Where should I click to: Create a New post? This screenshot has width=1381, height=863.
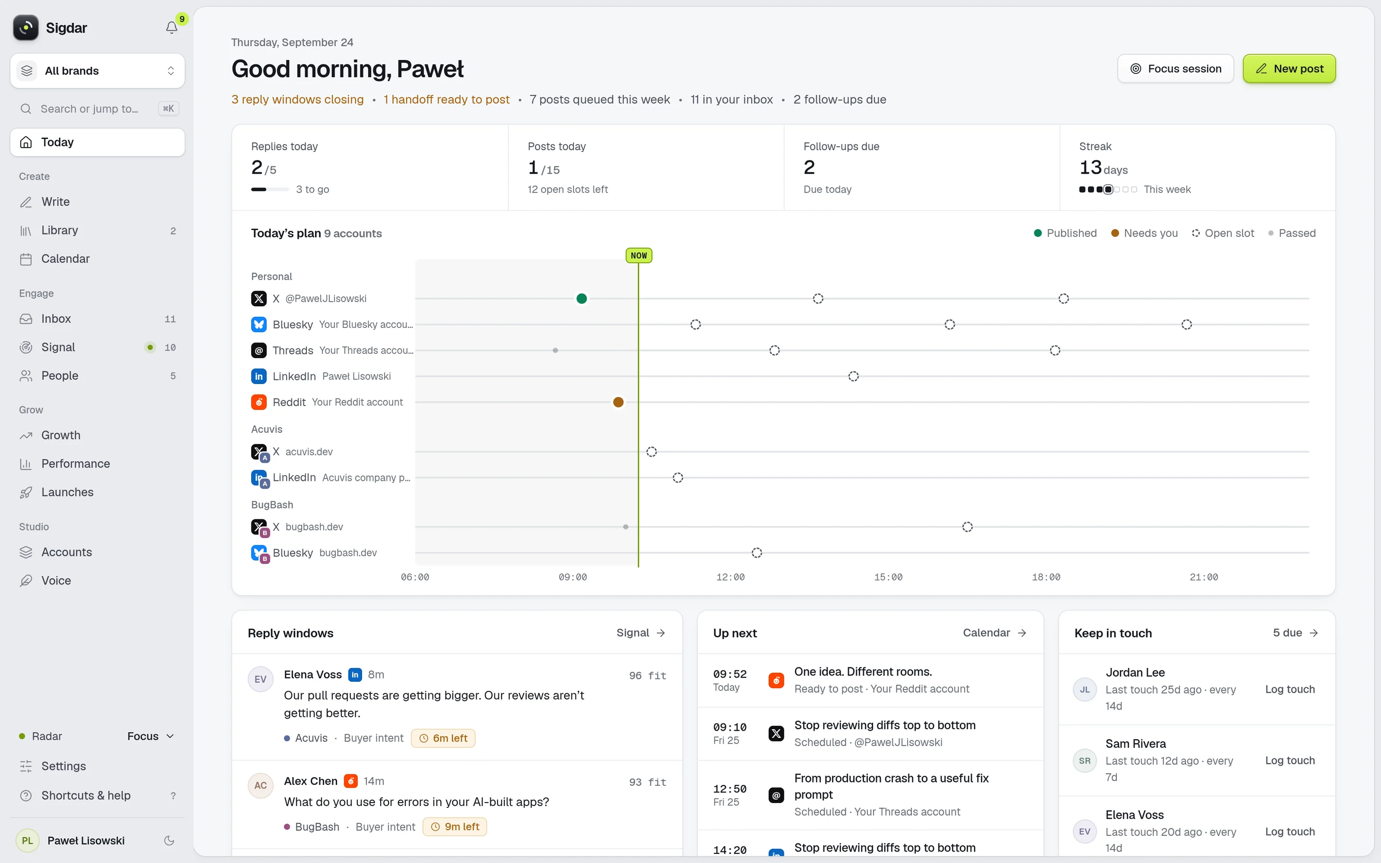click(x=1289, y=69)
